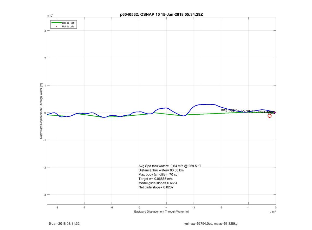The height and width of the screenshot is (230, 312).
Task: Click the Max buoy (cmdfile)= 70 cc text
Action: 158,174
